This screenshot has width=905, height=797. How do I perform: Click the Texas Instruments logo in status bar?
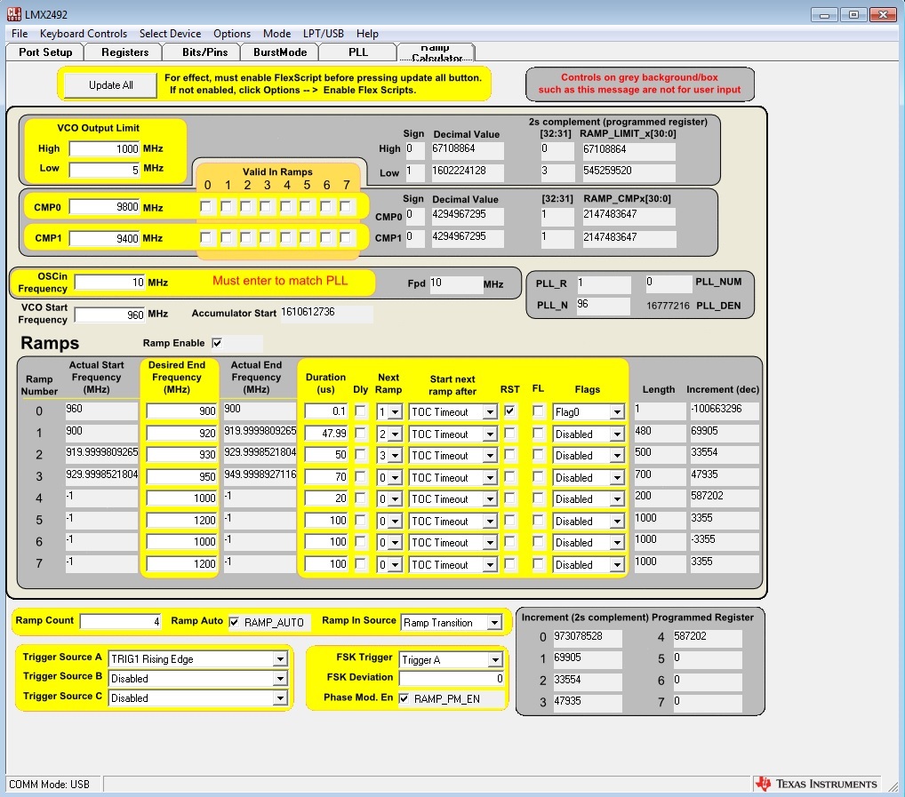(816, 784)
